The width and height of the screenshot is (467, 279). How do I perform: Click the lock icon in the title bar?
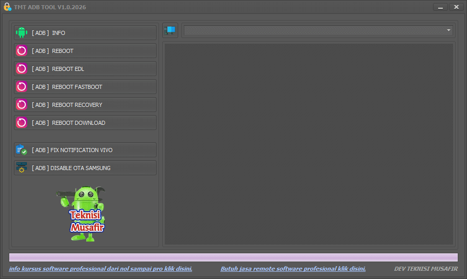(x=7, y=7)
